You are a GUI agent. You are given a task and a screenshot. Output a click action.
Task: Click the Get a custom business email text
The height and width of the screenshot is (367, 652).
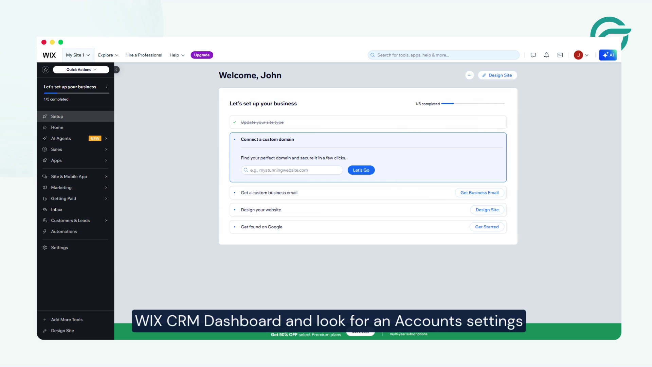[x=269, y=193]
